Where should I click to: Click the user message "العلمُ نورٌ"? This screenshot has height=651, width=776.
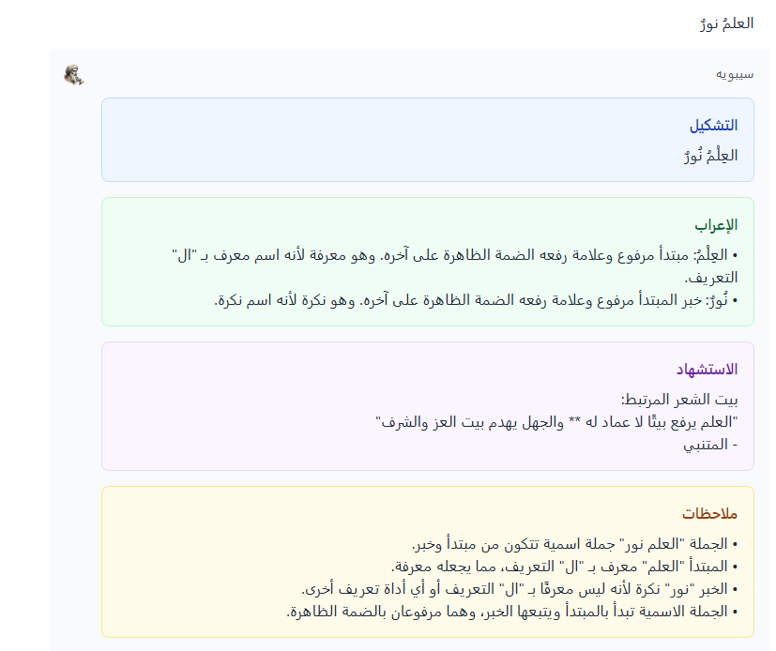click(x=726, y=23)
